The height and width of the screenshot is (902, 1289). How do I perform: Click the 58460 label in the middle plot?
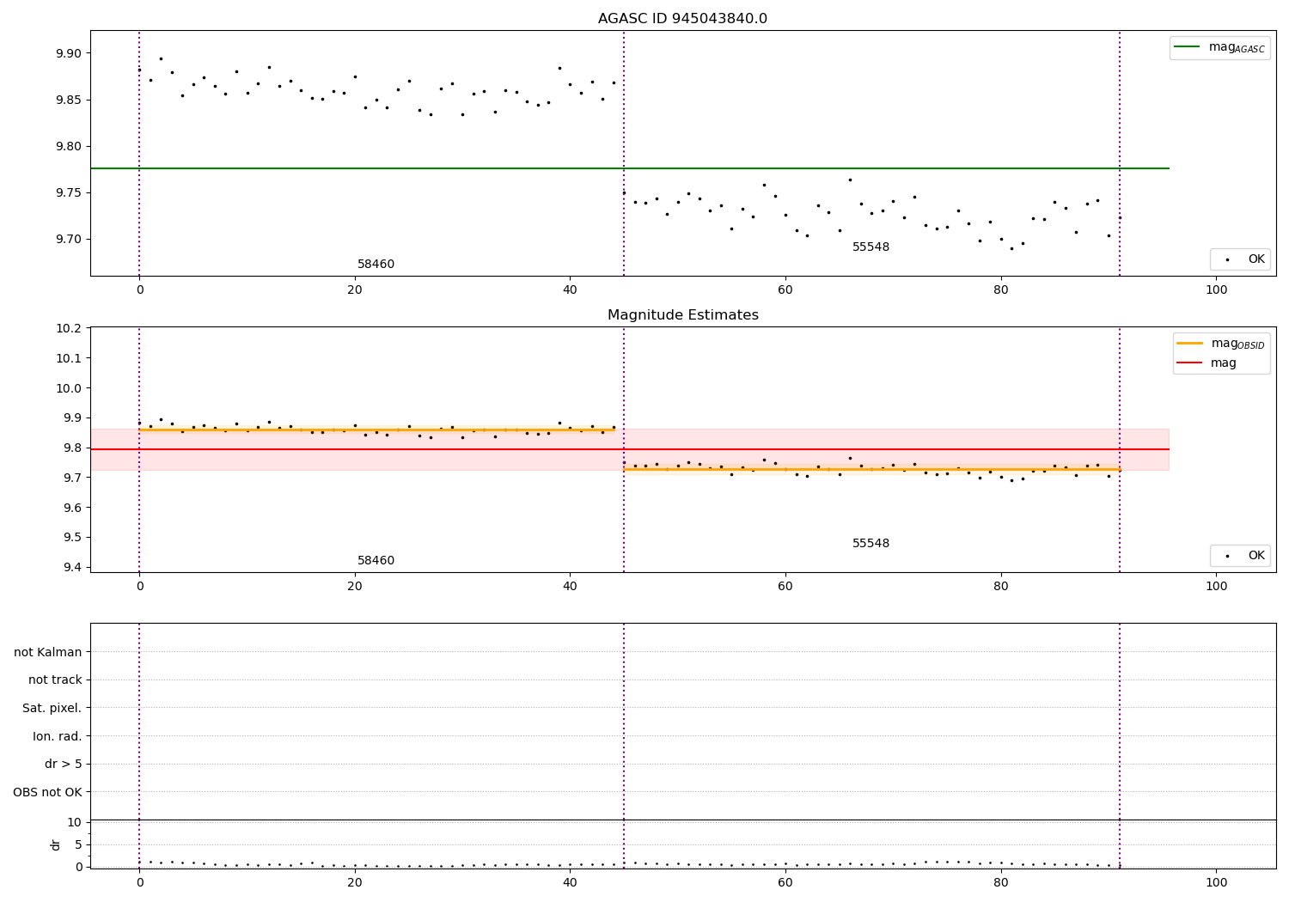(376, 561)
